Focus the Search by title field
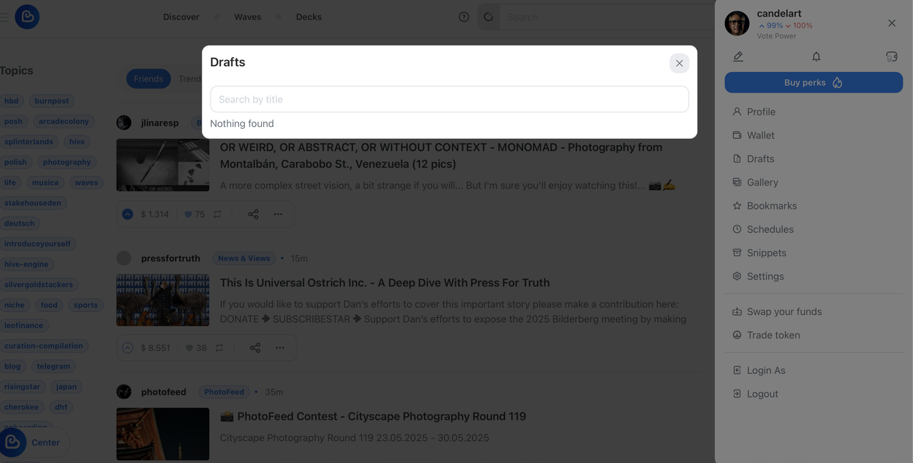This screenshot has height=463, width=913. click(x=449, y=99)
